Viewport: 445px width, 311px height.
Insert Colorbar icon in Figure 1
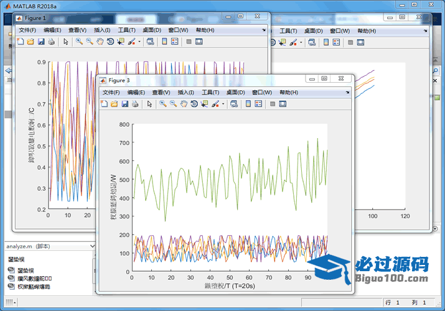pos(164,42)
